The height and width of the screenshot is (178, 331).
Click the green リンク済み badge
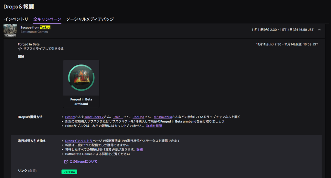click(x=69, y=172)
